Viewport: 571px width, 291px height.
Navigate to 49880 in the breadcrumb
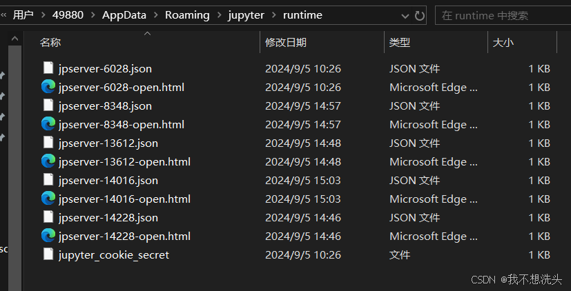click(x=68, y=15)
